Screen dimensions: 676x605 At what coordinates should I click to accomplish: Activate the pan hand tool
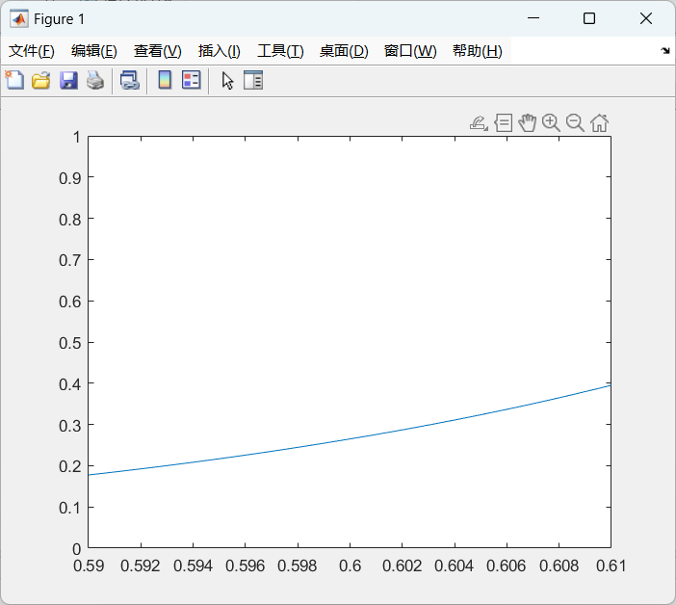(x=528, y=123)
